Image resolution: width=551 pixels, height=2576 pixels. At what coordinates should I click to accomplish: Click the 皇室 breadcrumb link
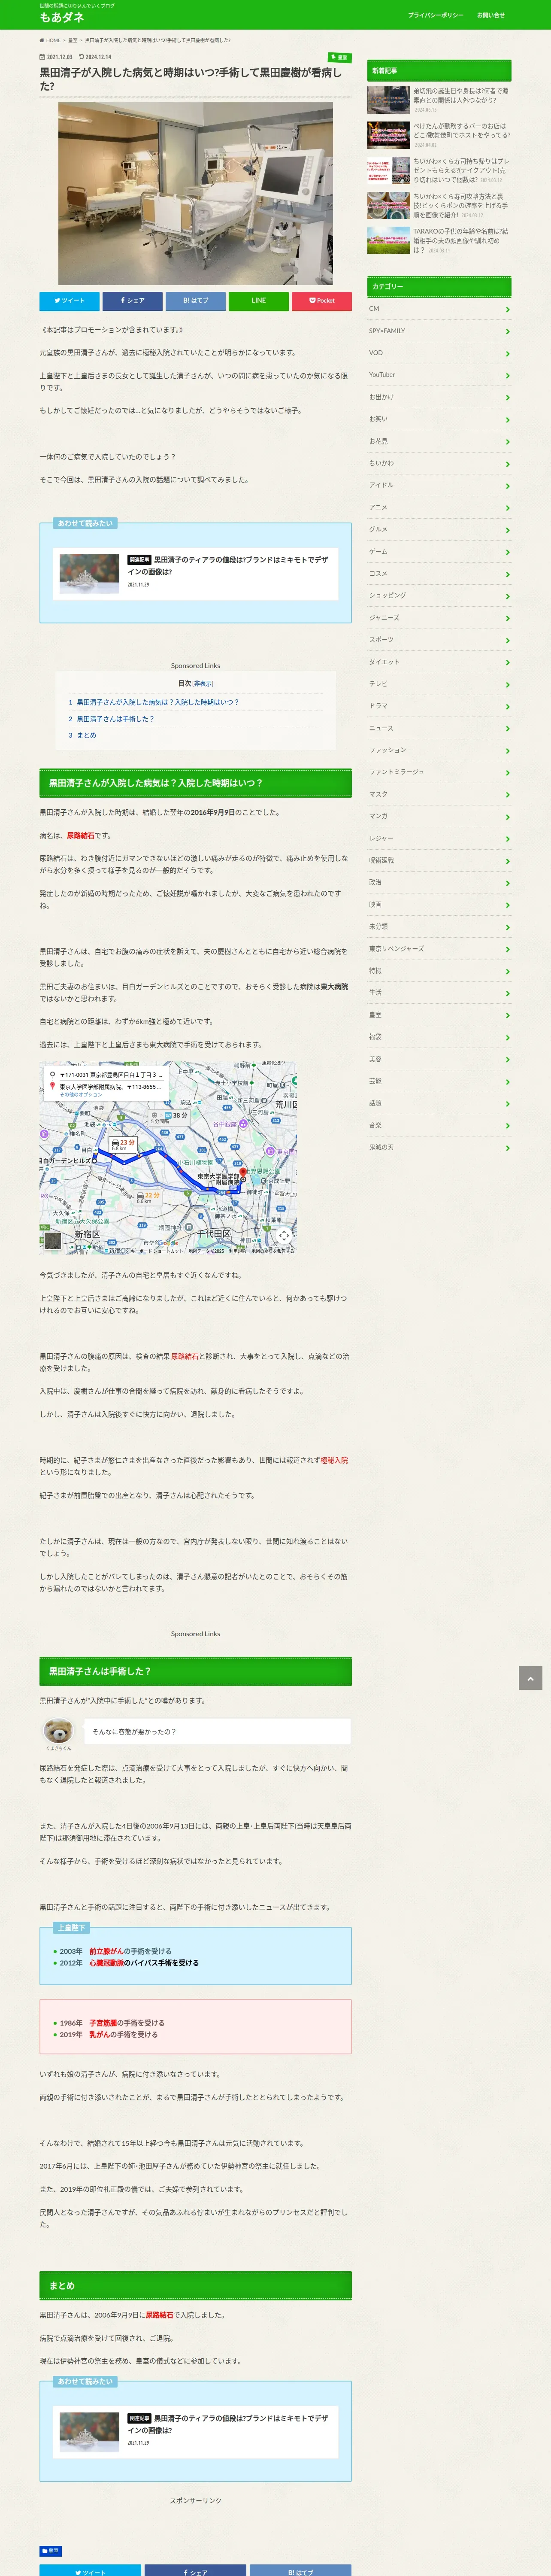click(73, 40)
